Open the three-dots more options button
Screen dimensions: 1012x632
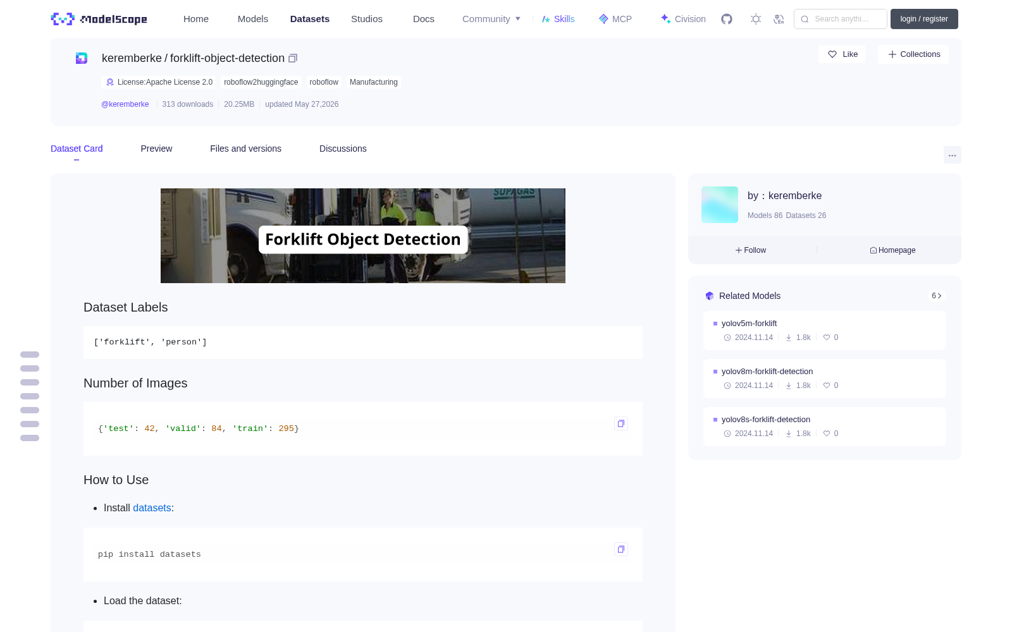[x=953, y=155]
